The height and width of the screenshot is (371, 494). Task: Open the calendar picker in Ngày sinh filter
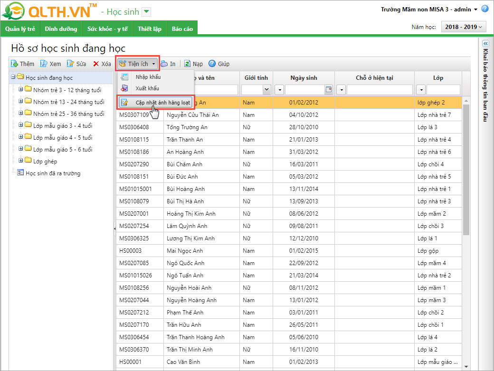click(328, 90)
